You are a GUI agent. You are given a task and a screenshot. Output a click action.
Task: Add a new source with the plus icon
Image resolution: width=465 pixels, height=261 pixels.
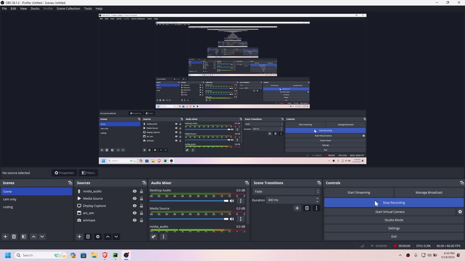79,236
